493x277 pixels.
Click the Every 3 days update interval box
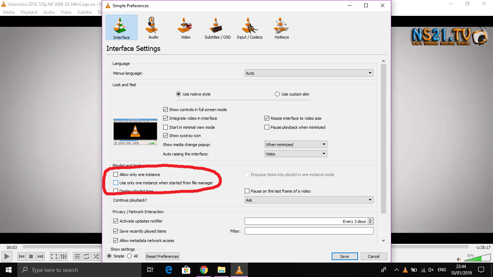point(309,221)
